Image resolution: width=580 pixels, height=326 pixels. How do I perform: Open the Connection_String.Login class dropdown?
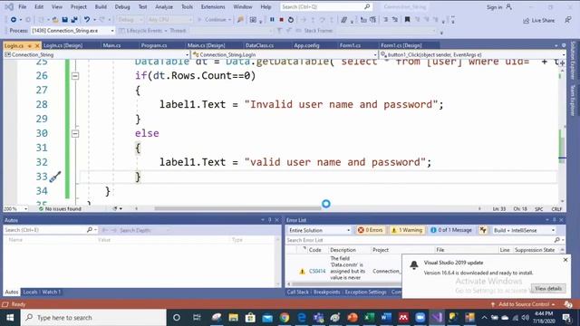coord(284,54)
